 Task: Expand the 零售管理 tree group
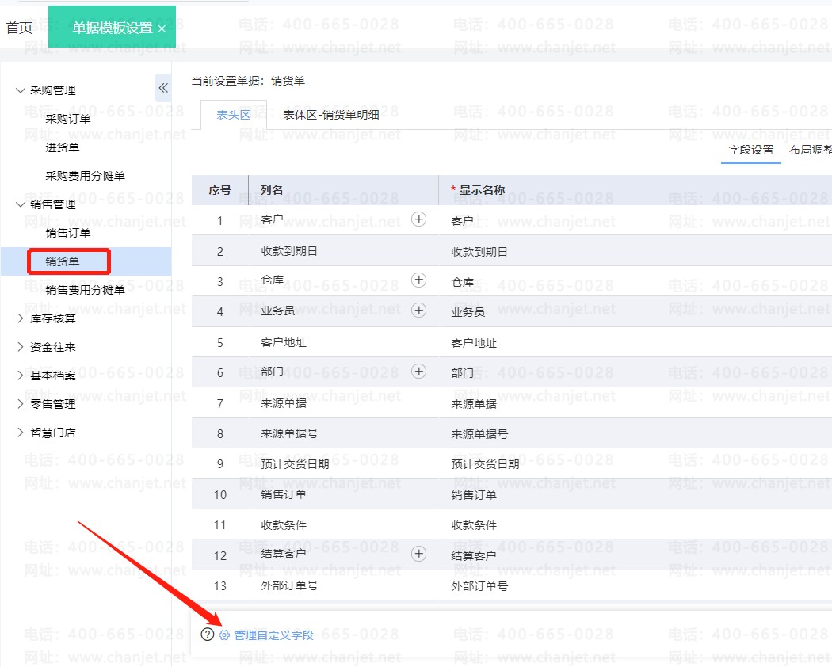pos(20,404)
